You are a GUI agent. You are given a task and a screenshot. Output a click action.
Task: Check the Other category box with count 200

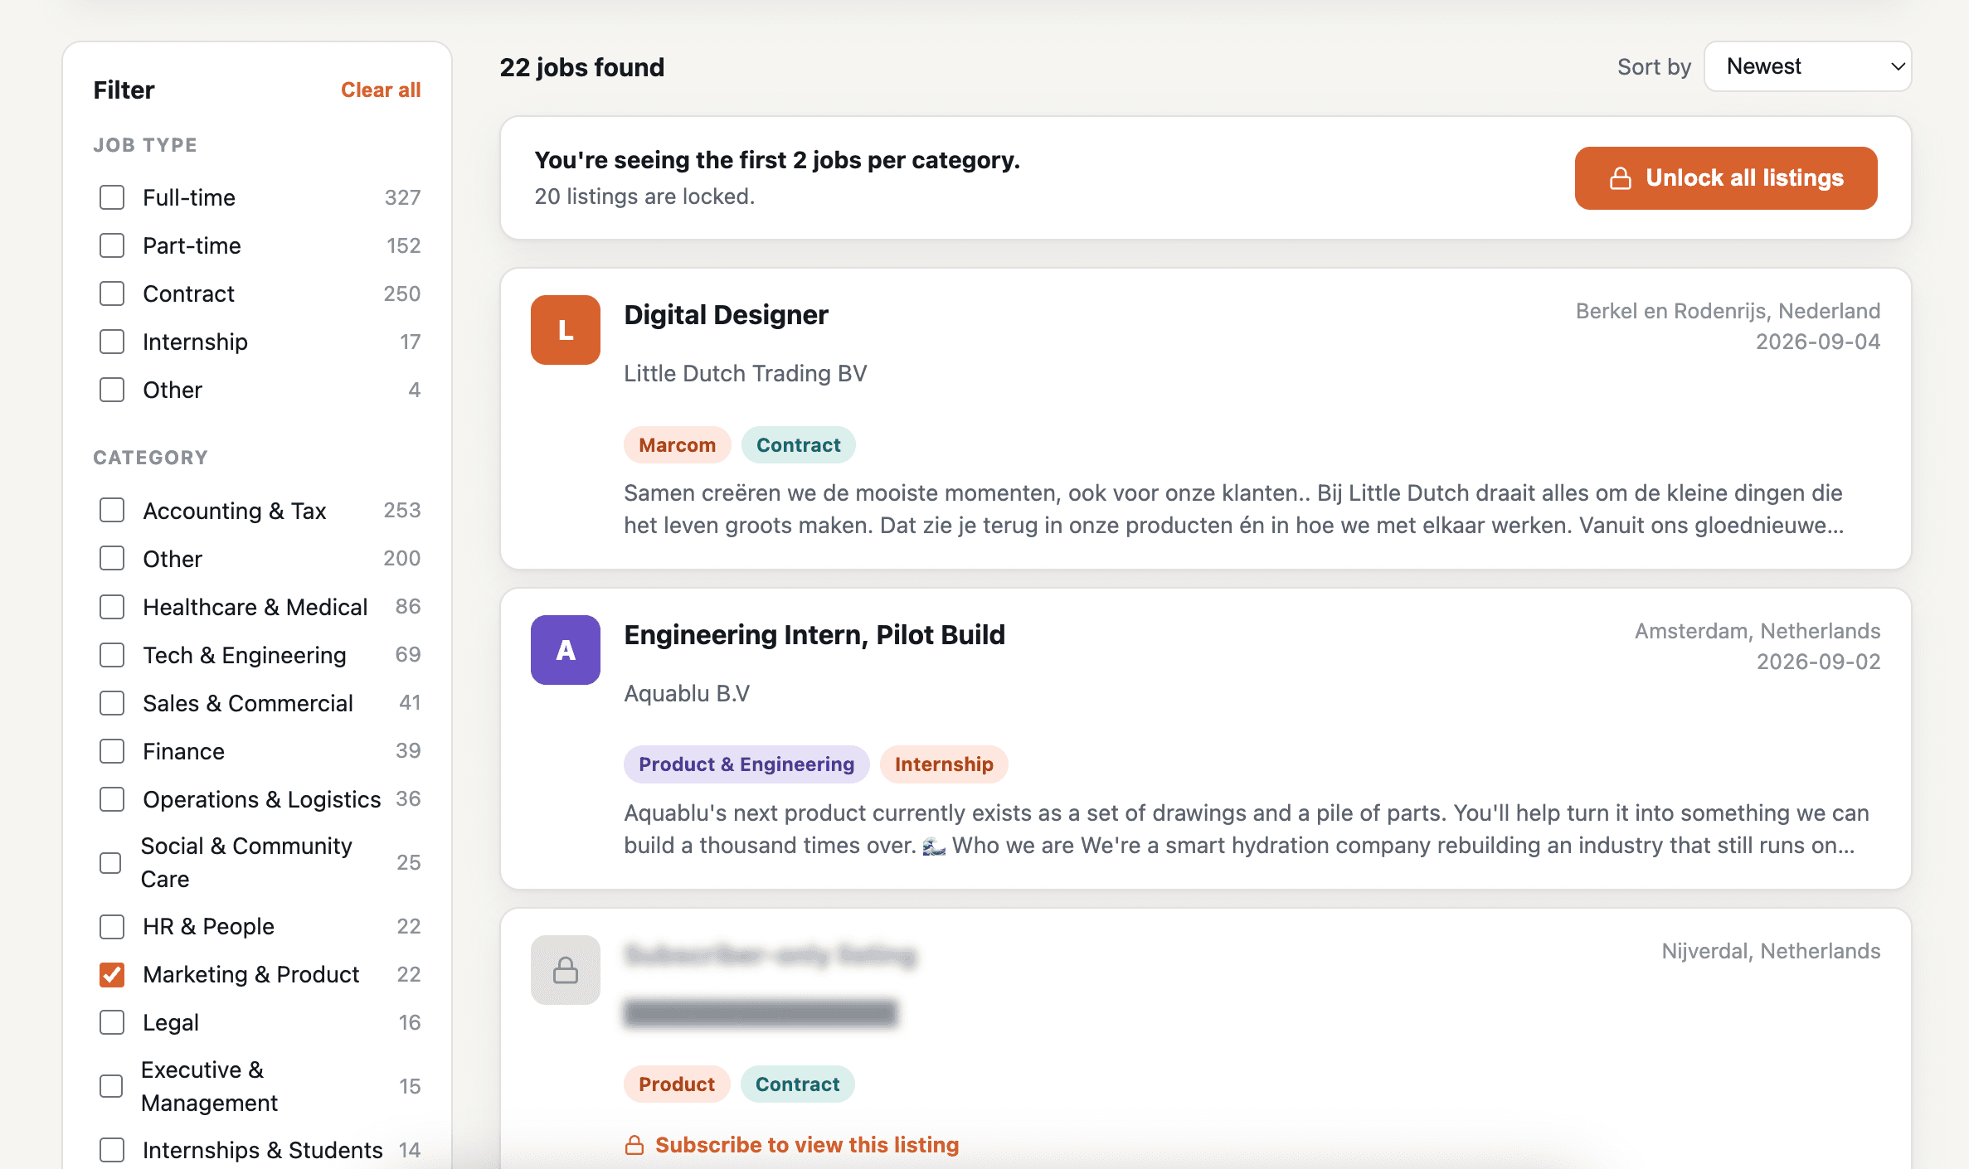pyautogui.click(x=112, y=559)
